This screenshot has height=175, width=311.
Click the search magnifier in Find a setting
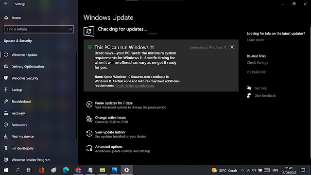(x=70, y=29)
